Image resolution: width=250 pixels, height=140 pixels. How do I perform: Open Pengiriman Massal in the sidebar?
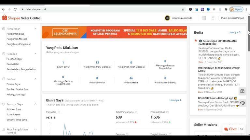[x=17, y=39]
